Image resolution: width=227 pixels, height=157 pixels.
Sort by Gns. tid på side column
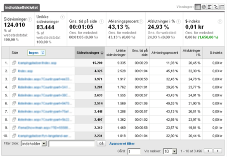click(139, 52)
